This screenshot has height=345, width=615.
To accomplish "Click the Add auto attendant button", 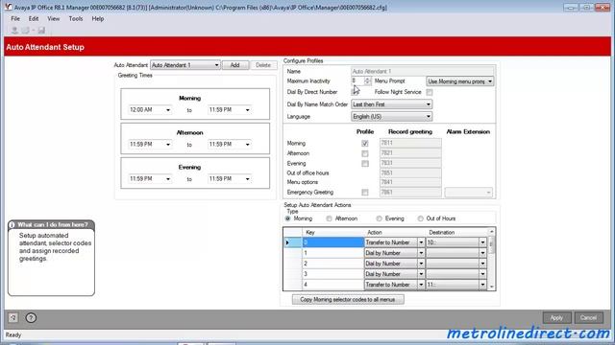I will [234, 65].
